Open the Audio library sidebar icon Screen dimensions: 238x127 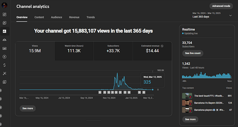pyautogui.click(x=4, y=82)
